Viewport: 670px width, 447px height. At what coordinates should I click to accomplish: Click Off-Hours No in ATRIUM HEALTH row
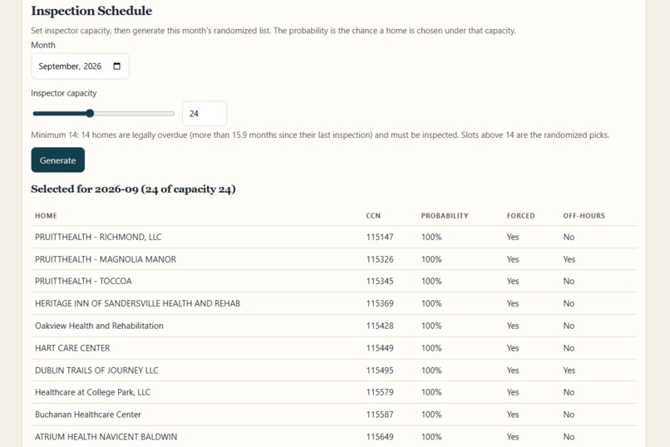569,437
